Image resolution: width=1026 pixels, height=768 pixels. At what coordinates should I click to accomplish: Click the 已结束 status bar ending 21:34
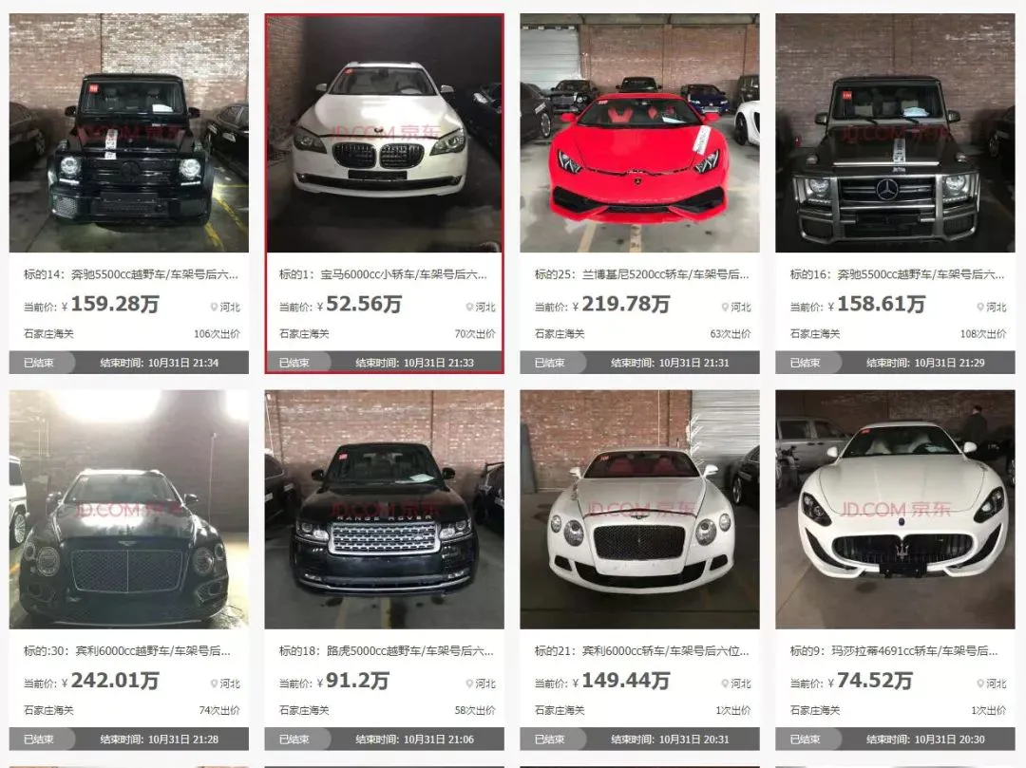pos(129,363)
